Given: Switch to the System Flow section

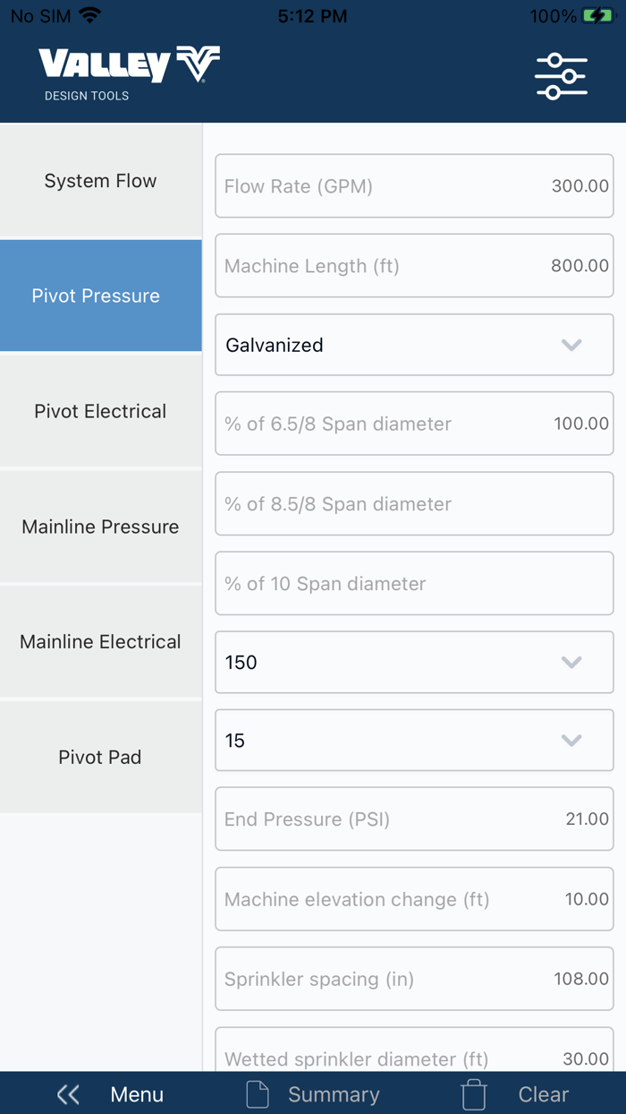Looking at the screenshot, I should [x=99, y=180].
